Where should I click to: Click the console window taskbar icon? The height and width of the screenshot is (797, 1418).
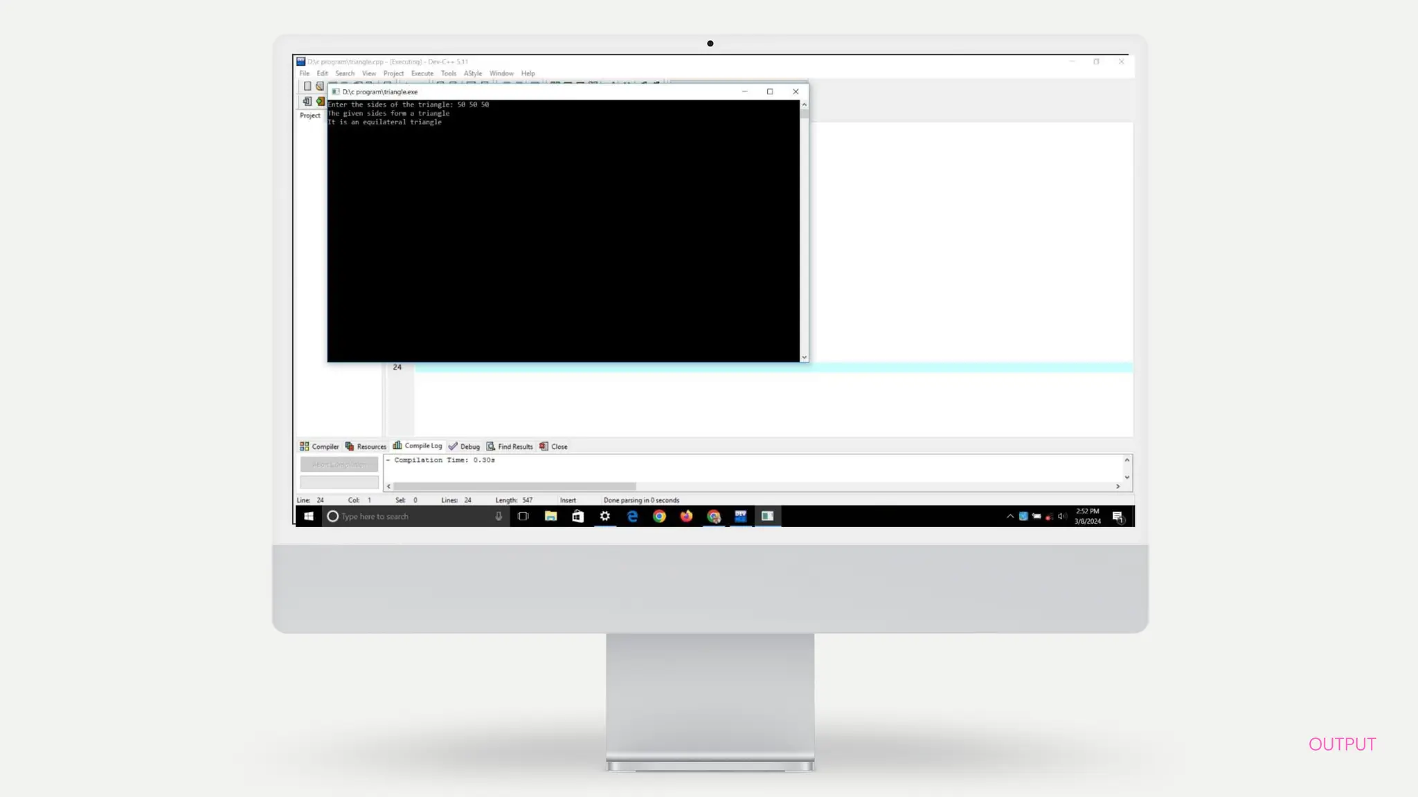pos(767,516)
